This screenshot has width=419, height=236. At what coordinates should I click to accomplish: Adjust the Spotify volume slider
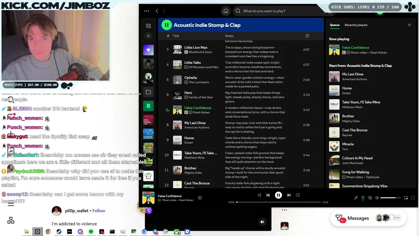[x=390, y=198]
